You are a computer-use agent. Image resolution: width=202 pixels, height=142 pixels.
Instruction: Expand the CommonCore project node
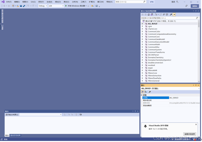pos(143,37)
